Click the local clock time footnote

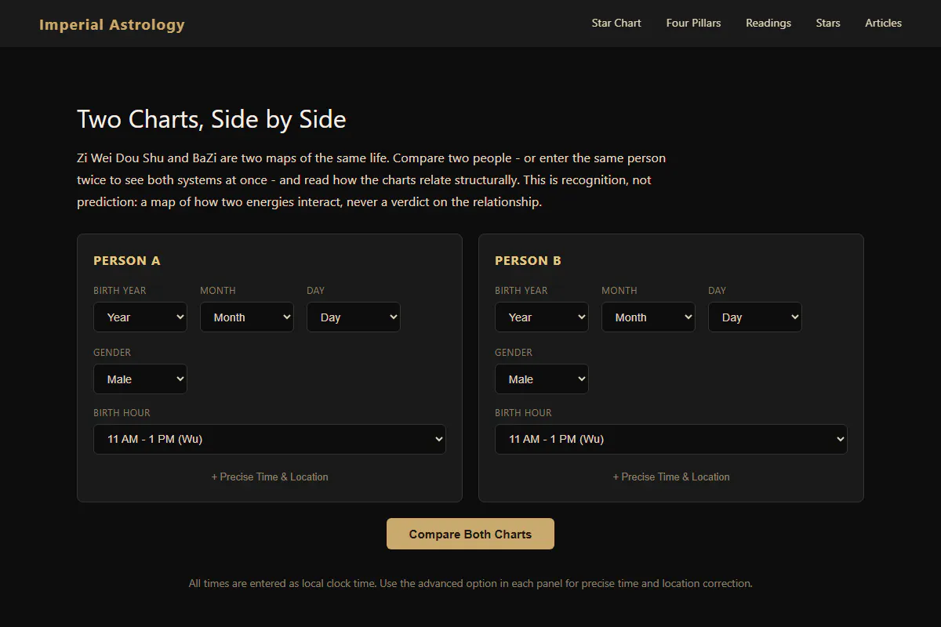pos(470,583)
